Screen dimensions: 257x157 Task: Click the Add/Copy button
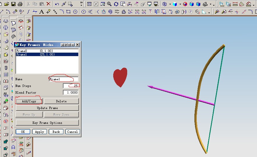[x=29, y=101]
